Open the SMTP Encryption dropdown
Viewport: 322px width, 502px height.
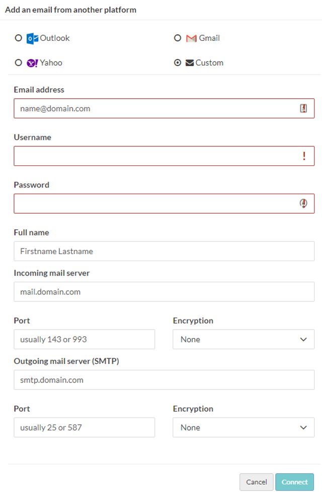click(x=244, y=427)
